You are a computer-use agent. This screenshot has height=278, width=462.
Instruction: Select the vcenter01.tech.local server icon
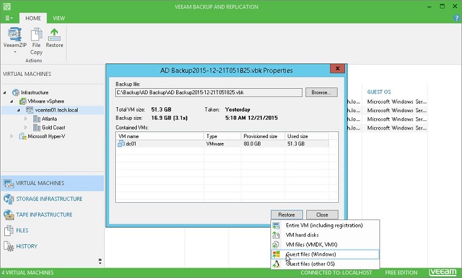tap(30, 110)
